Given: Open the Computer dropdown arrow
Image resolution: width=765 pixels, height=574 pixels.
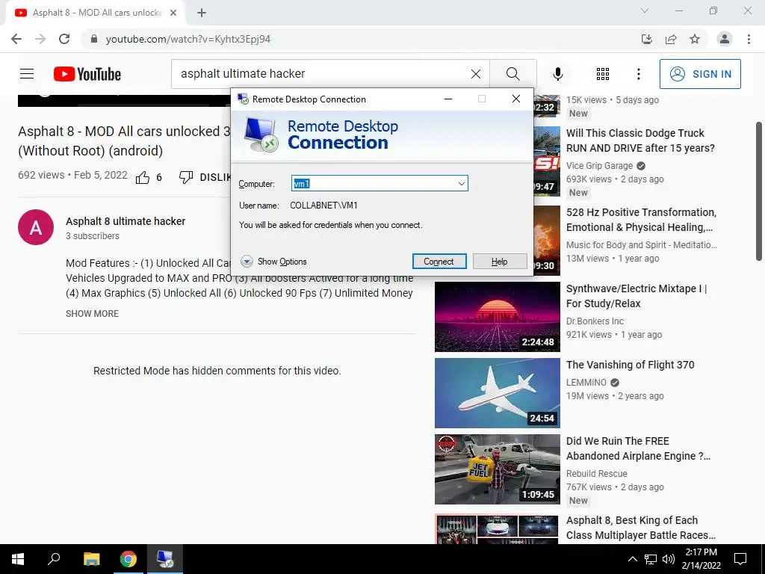Looking at the screenshot, I should point(461,184).
